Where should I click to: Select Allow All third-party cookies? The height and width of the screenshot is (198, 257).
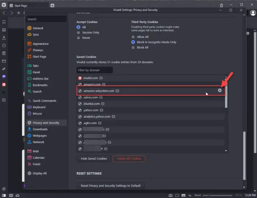133,37
